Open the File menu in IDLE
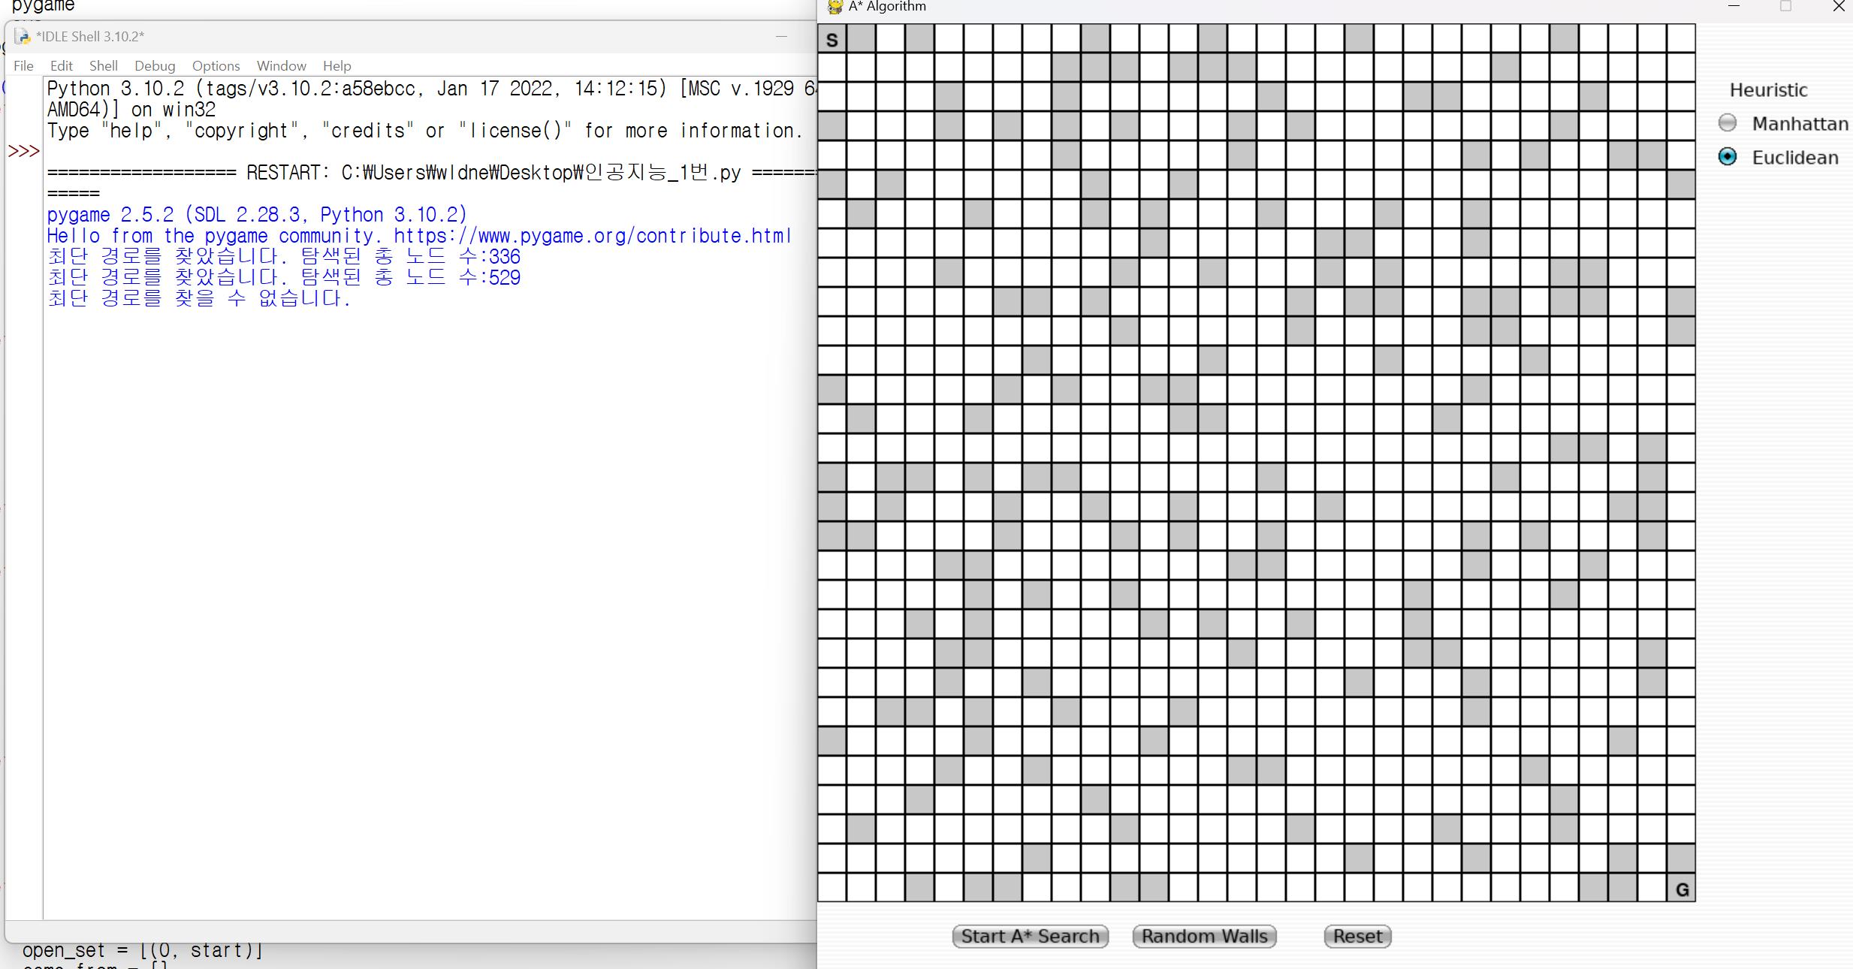Viewport: 1853px width, 969px height. pos(23,66)
